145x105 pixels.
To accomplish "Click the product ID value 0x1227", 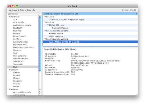I will 75,54.
